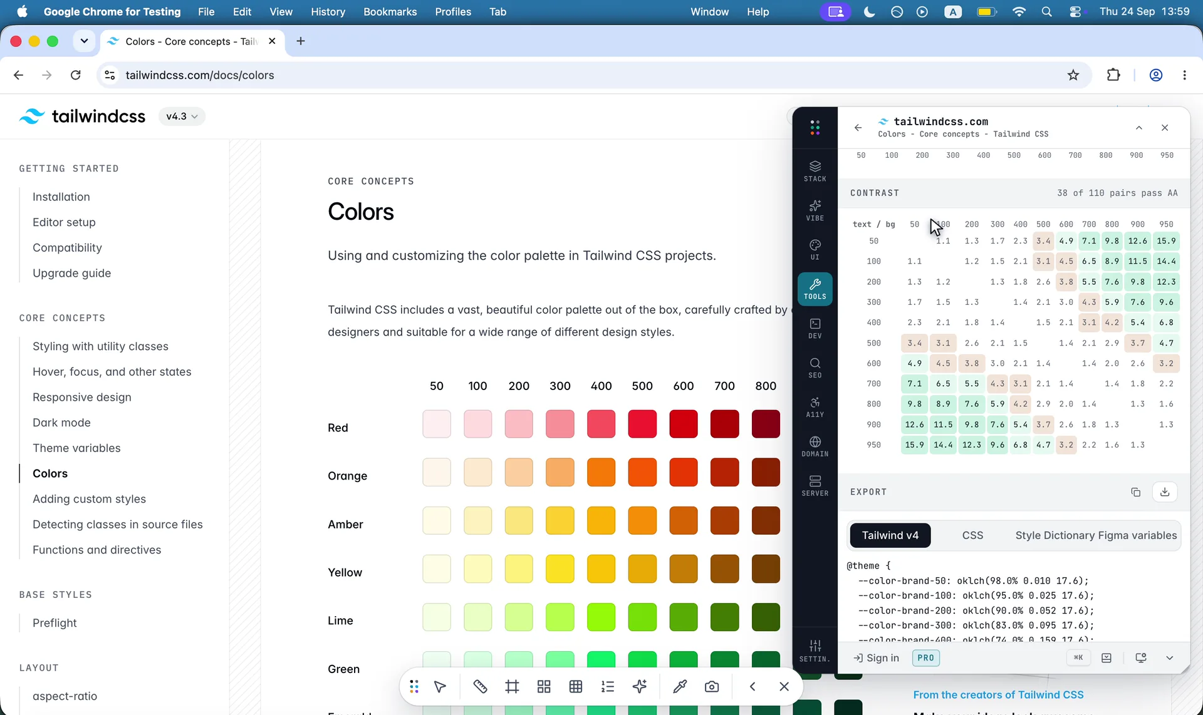Open the SEO section in sidebar
Screen dimensions: 1203x715
tap(815, 368)
